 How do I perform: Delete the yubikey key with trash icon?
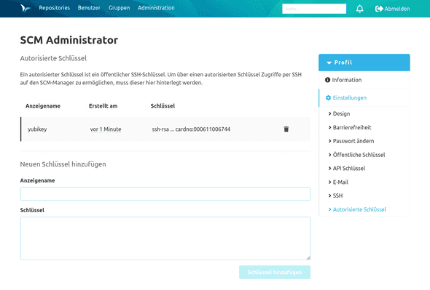click(286, 129)
